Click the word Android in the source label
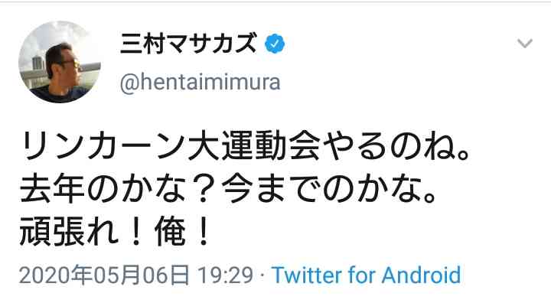 pyautogui.click(x=421, y=275)
